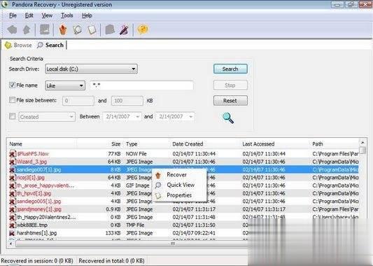Switch to the Search tab
The image size is (373, 266).
50,45
